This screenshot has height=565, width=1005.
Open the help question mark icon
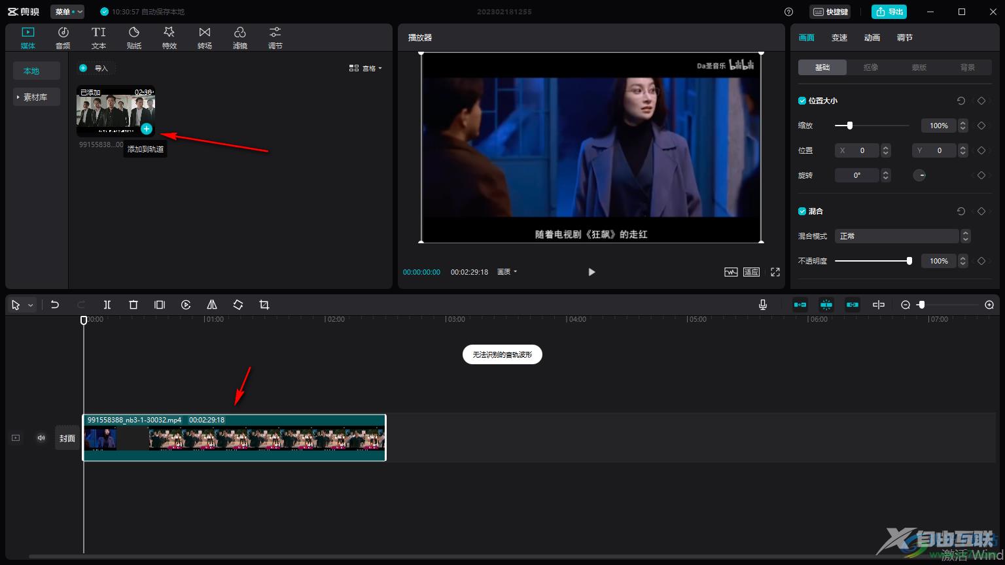[x=788, y=12]
